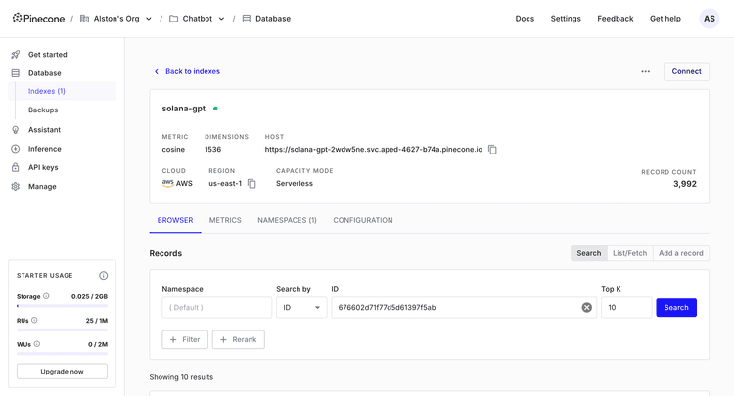Image resolution: width=734 pixels, height=396 pixels.
Task: Switch to the Search records mode
Action: tap(588, 253)
